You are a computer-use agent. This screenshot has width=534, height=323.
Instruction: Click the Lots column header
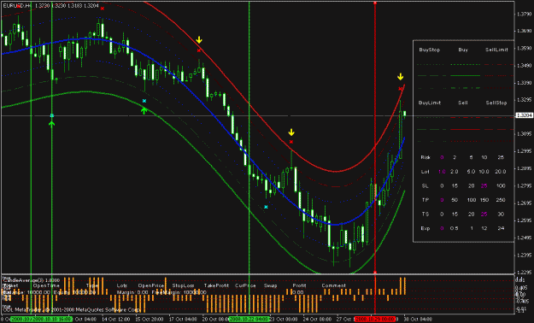122,285
